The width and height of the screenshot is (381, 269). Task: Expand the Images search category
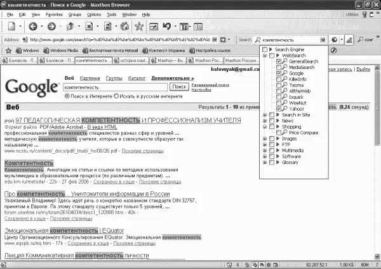tap(264, 139)
